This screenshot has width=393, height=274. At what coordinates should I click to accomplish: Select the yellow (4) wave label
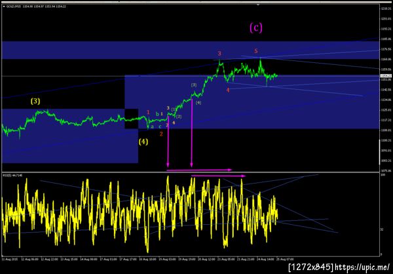tap(143, 142)
